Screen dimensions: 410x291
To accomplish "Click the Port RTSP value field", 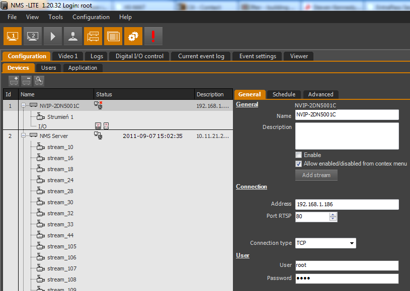I will click(312, 217).
